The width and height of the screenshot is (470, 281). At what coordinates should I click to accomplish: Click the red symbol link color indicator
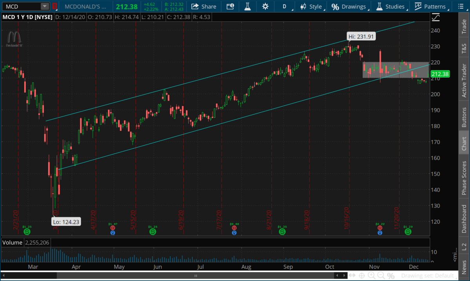pos(54,7)
